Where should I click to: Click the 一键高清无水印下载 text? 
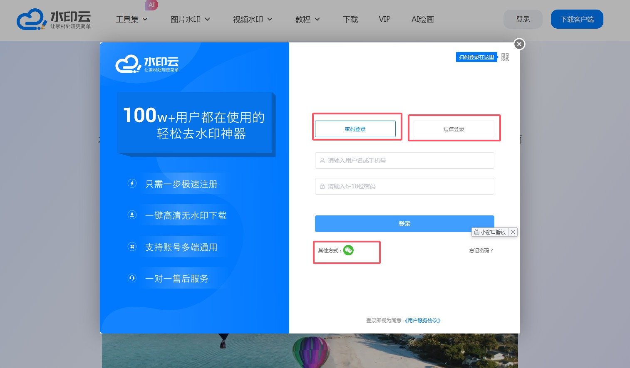coord(186,216)
